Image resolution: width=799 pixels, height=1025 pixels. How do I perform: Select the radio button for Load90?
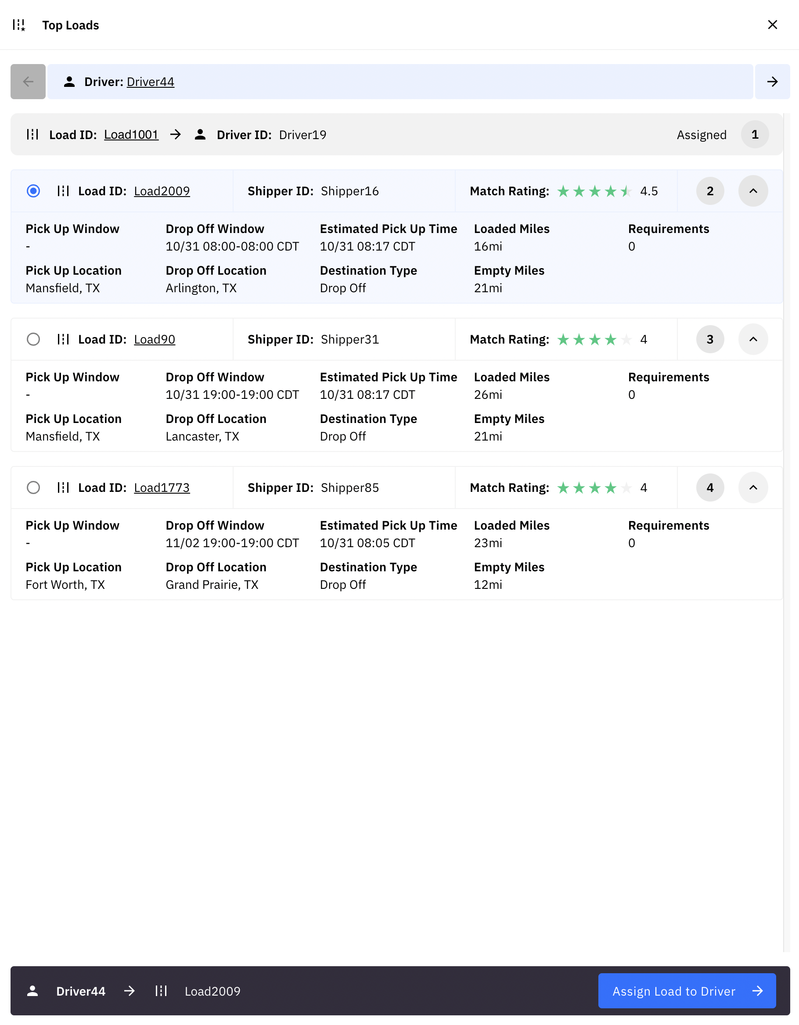33,339
